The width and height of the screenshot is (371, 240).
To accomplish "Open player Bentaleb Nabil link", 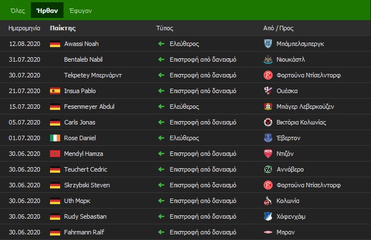I will coord(83,59).
